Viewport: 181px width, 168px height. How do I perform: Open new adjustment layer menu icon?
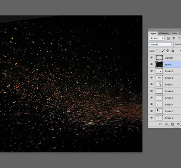179,124
